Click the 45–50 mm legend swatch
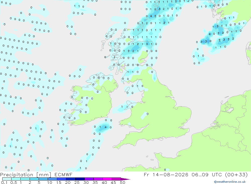The image size is (251, 184). (x=116, y=179)
